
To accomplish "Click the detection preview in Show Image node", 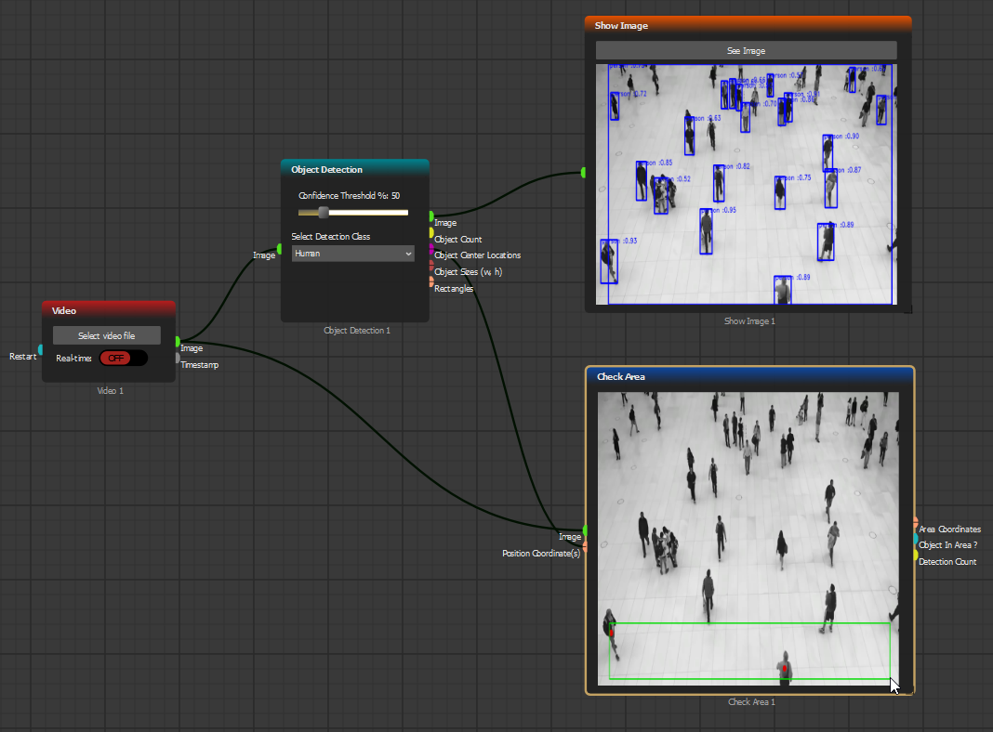I will 746,185.
